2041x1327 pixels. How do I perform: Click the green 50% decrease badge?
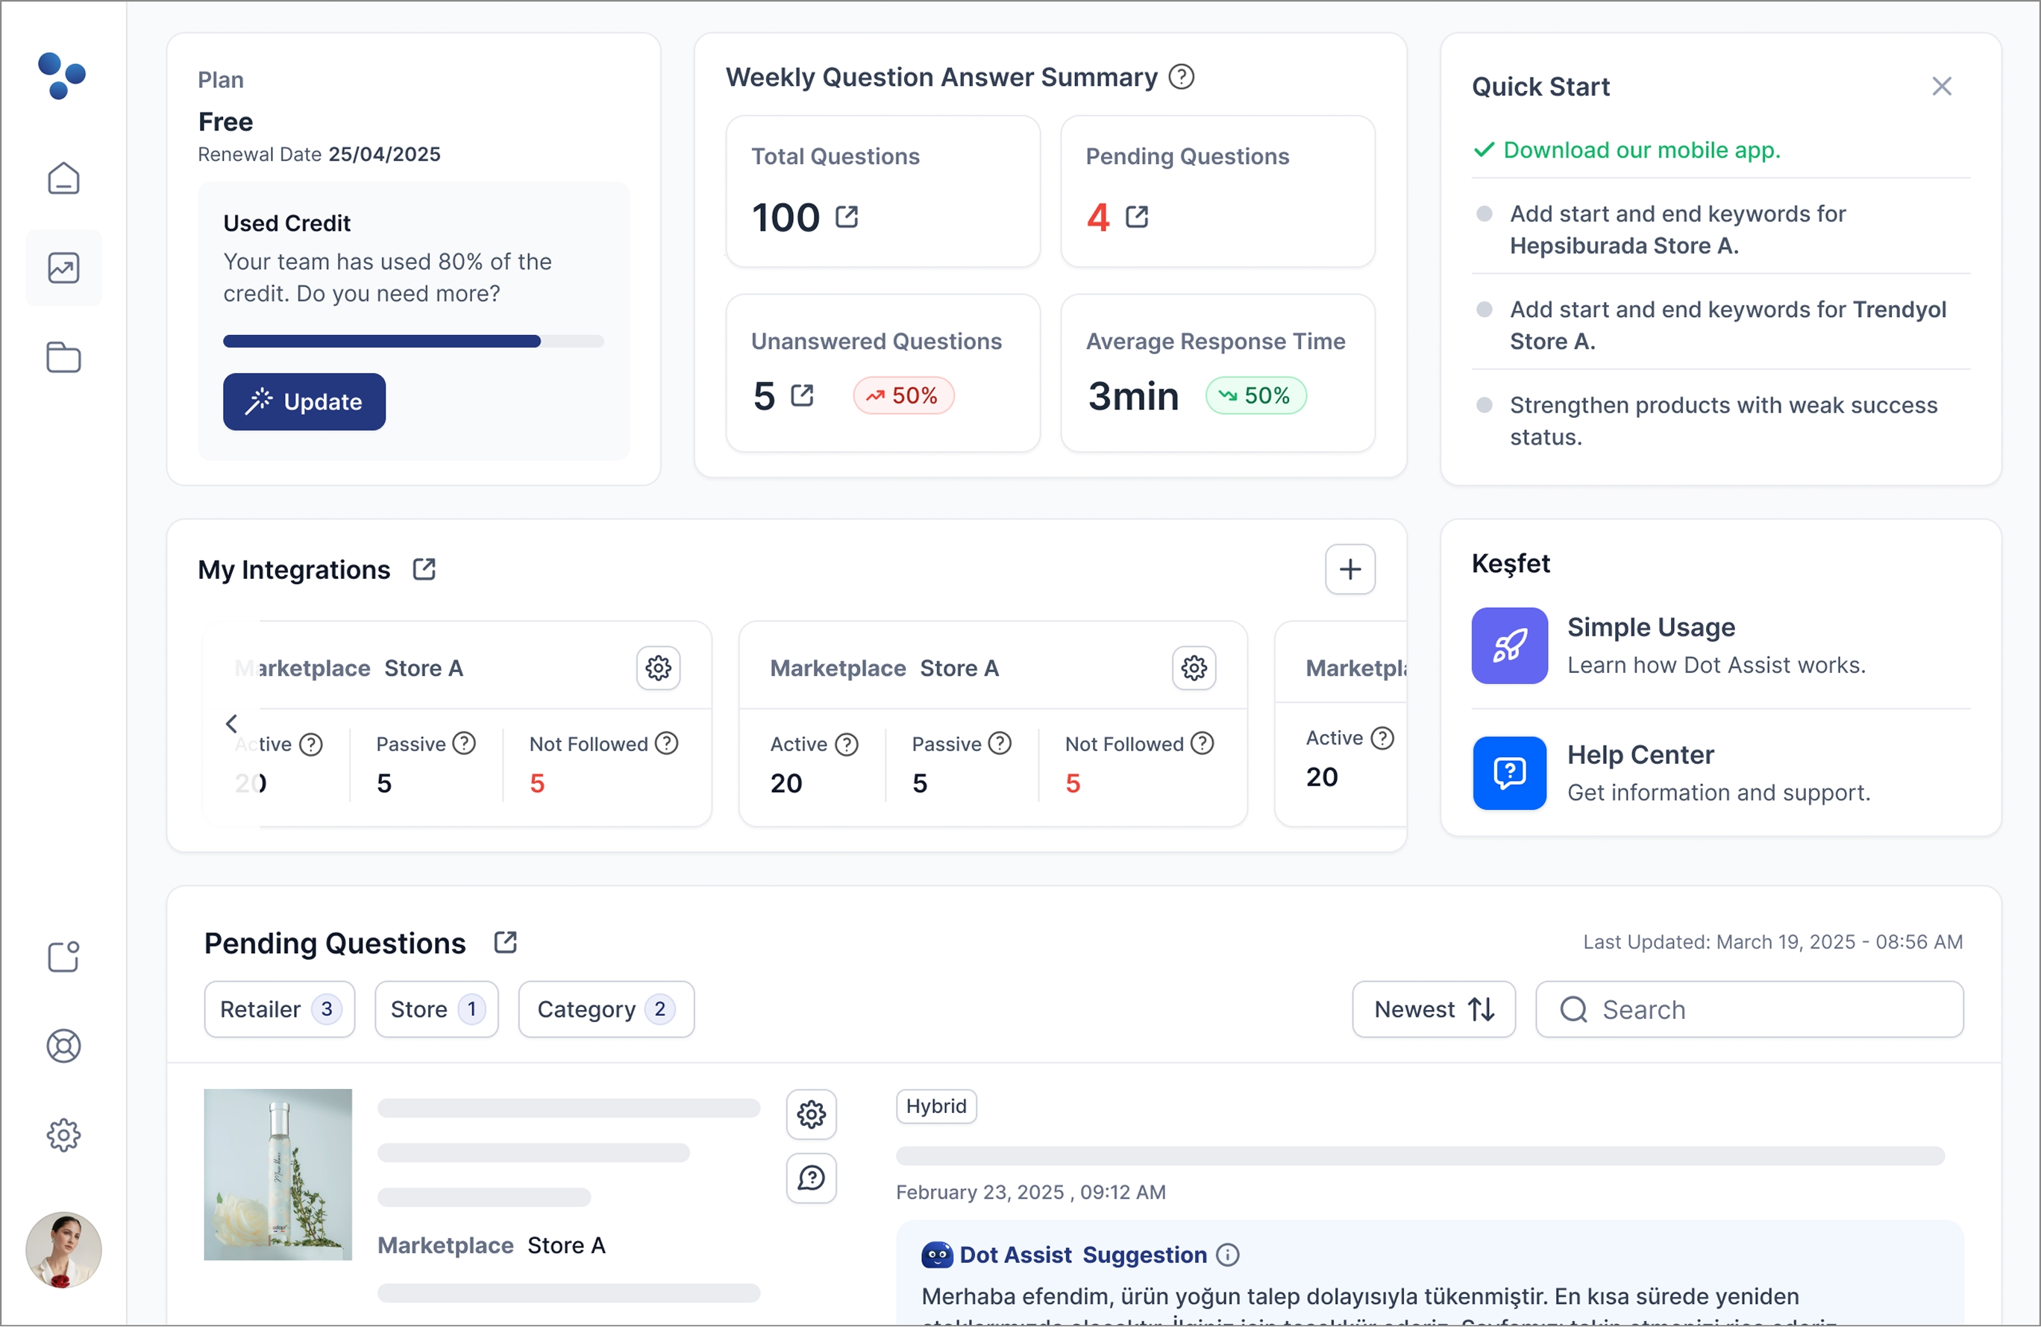(x=1256, y=395)
